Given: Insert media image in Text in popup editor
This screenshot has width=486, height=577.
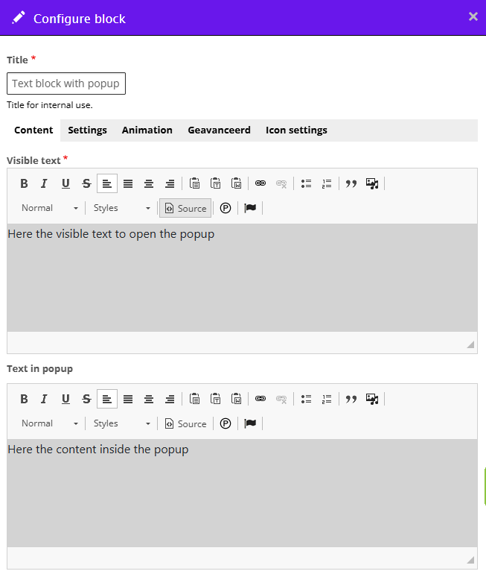Looking at the screenshot, I should pos(372,399).
